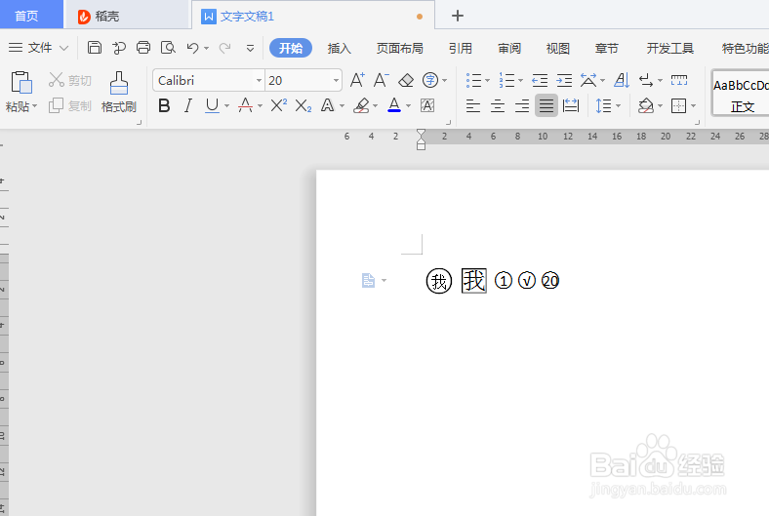Click the distributed alignment icon
This screenshot has height=516, width=769.
[x=571, y=105]
